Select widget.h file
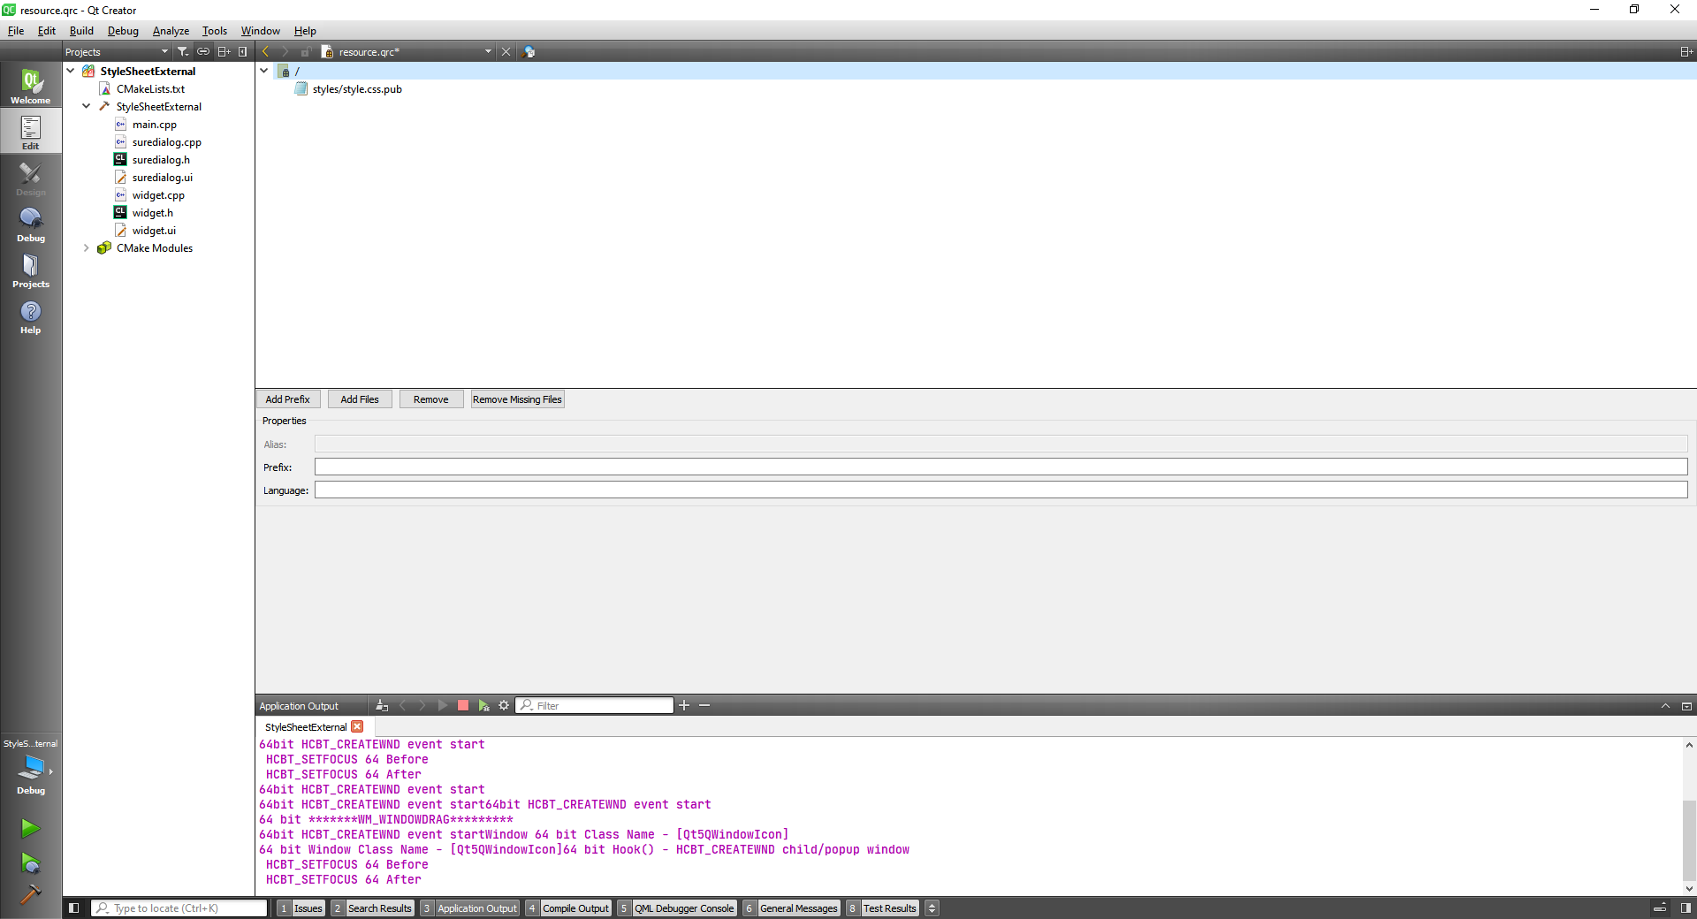 152,212
